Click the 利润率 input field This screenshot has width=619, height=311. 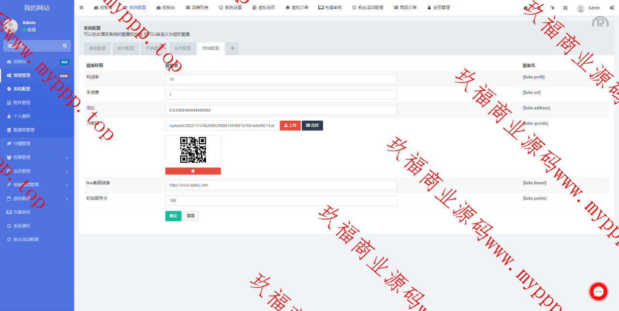pyautogui.click(x=281, y=79)
